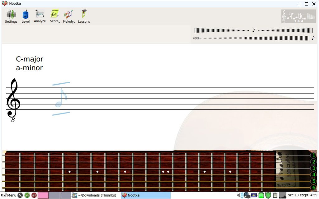Screen dimensions: 319x199
Task: Select guitar string number 6
Action: pyautogui.click(x=313, y=188)
